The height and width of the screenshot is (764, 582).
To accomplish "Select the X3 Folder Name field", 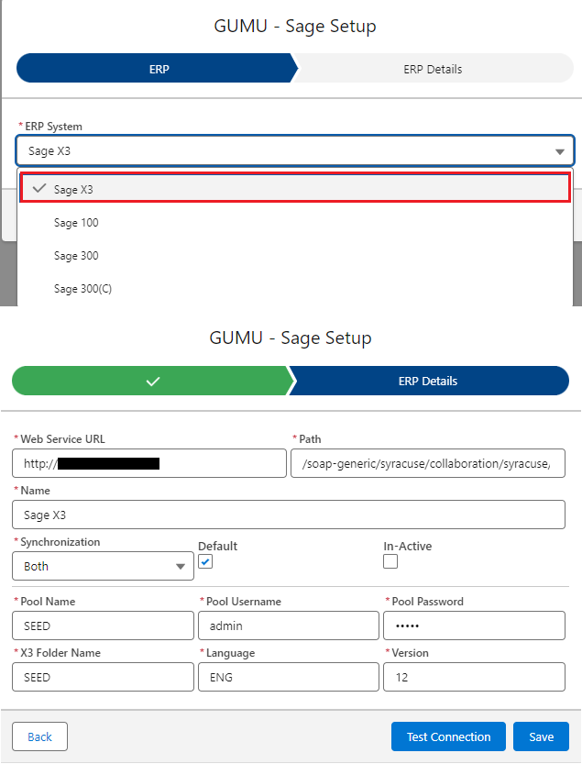I will pos(103,677).
